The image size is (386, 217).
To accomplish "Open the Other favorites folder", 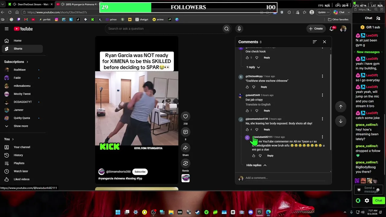I will pos(338,20).
